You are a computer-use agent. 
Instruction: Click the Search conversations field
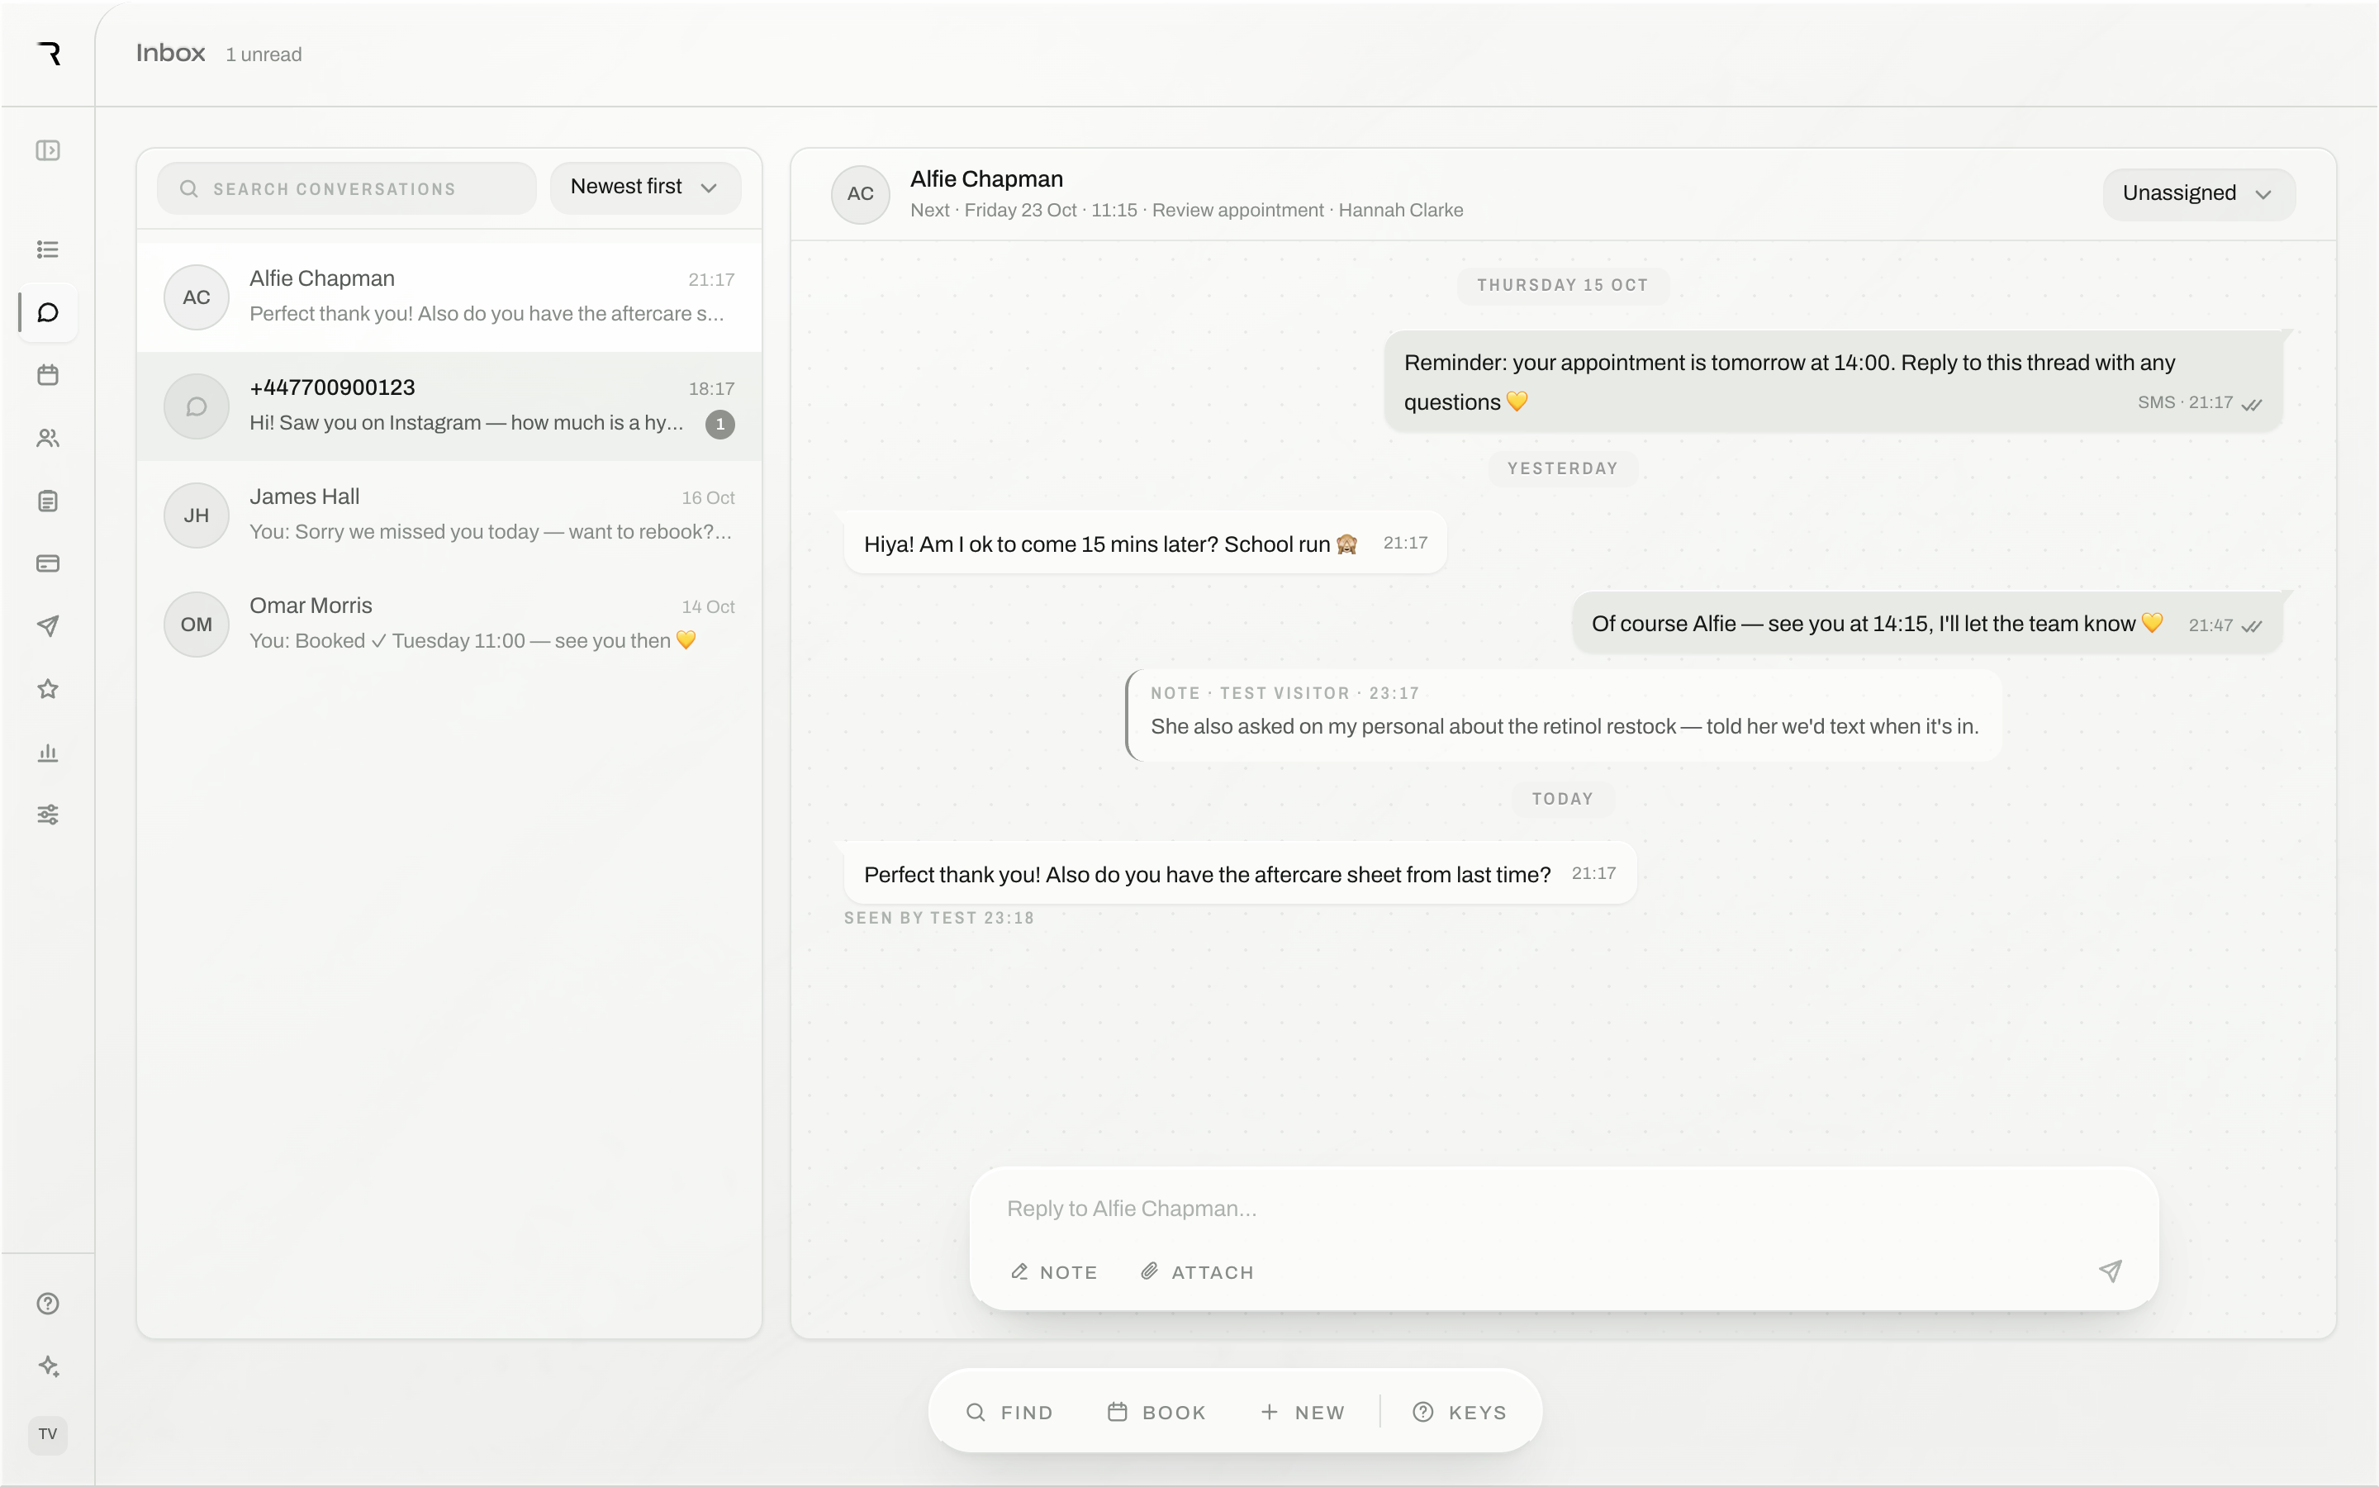[346, 188]
